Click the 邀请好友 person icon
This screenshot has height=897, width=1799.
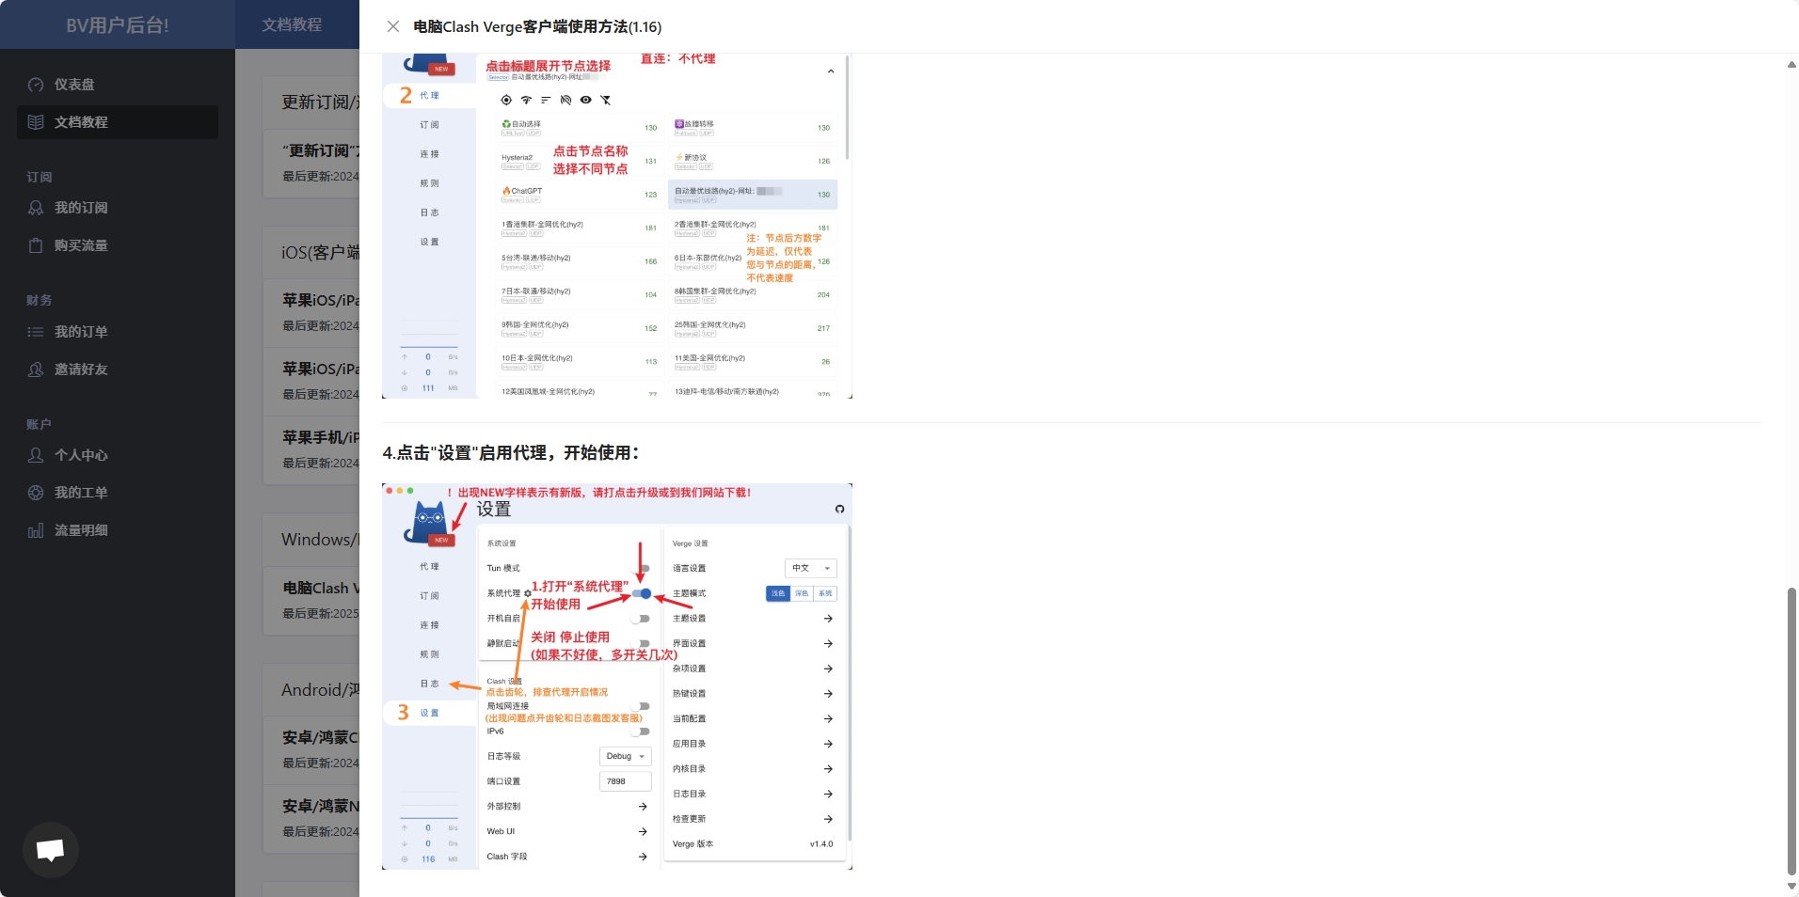(36, 370)
